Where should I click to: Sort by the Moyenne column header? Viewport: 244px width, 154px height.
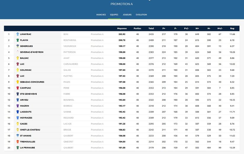[122, 28]
